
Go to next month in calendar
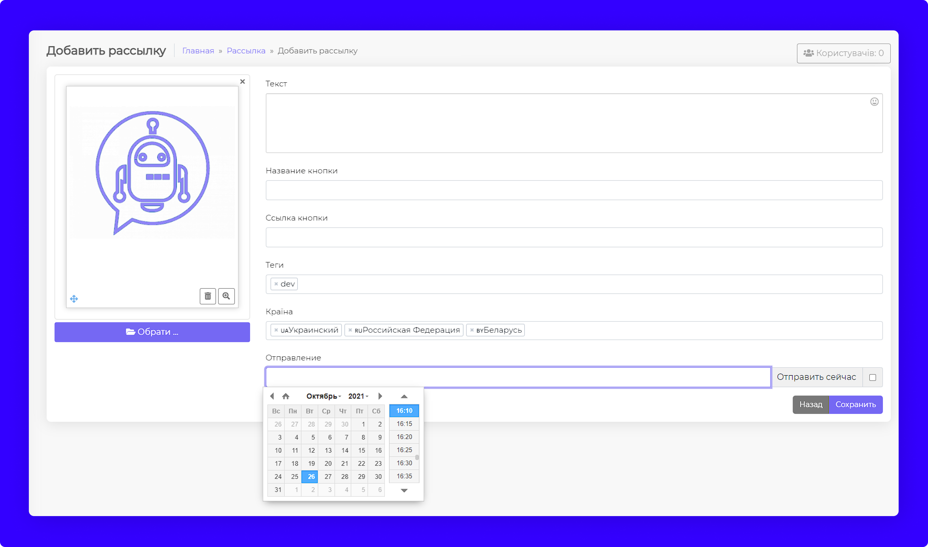380,396
